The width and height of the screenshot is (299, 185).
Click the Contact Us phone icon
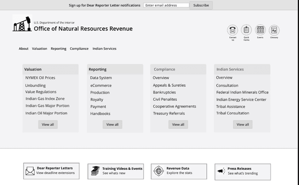coord(232,30)
